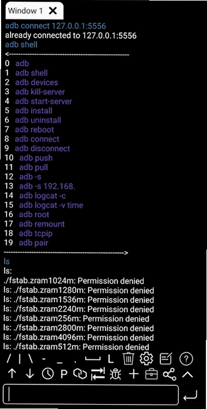Screen dimensions: 207x409
Task: Click the share icon
Action: point(169,374)
